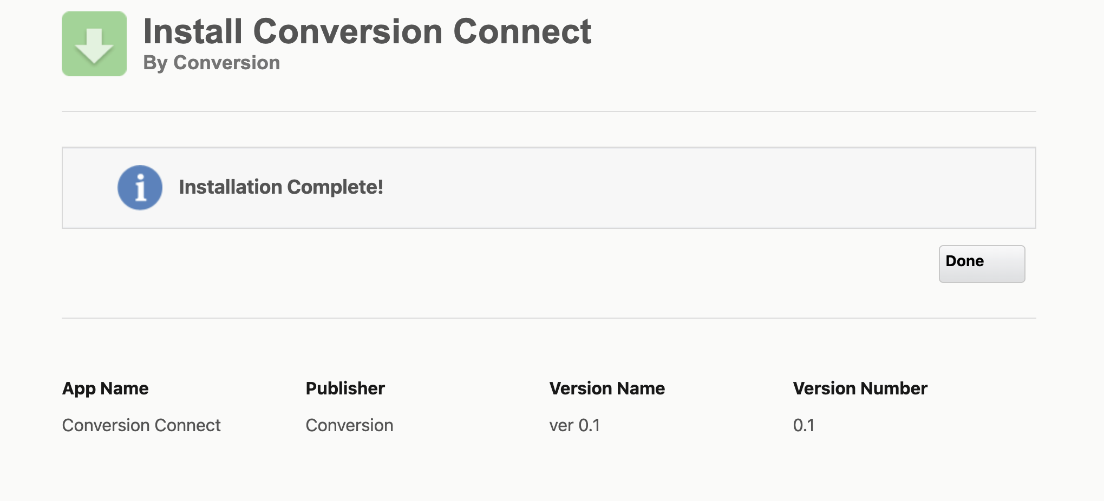Select the ver 0.1 version name value
This screenshot has width=1104, height=501.
574,425
